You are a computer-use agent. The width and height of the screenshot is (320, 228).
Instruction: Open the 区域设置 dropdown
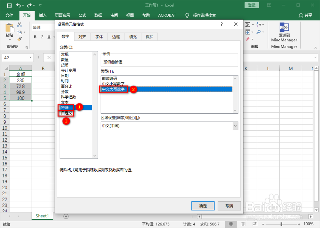(235, 126)
